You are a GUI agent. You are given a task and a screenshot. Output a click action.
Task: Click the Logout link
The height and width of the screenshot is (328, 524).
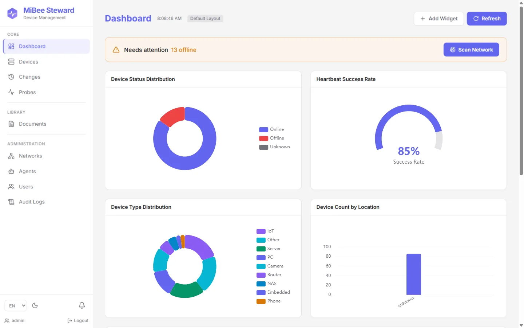(x=78, y=321)
